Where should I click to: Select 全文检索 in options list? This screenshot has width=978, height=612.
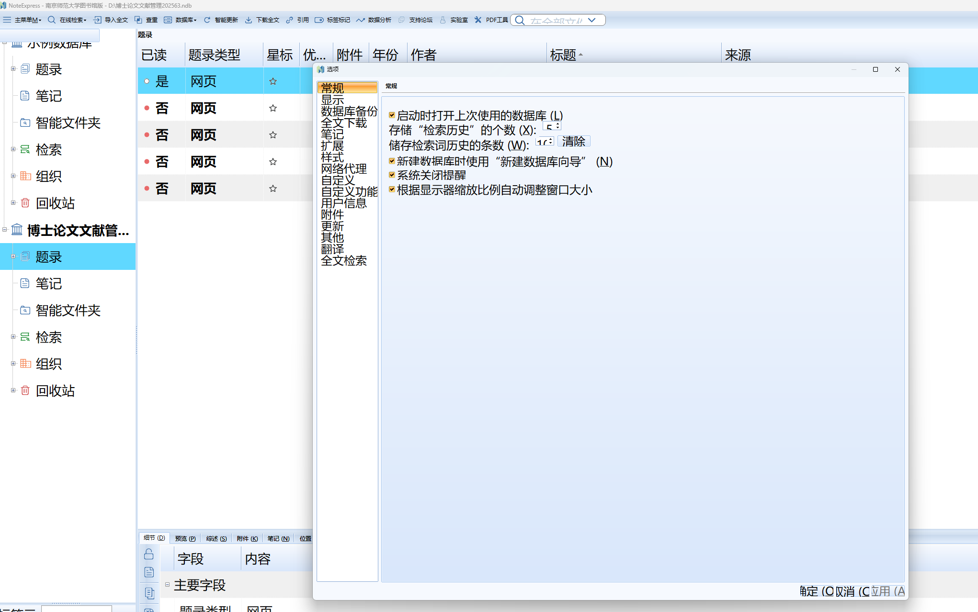click(x=344, y=260)
